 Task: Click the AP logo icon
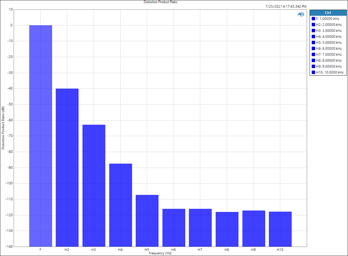click(x=301, y=14)
